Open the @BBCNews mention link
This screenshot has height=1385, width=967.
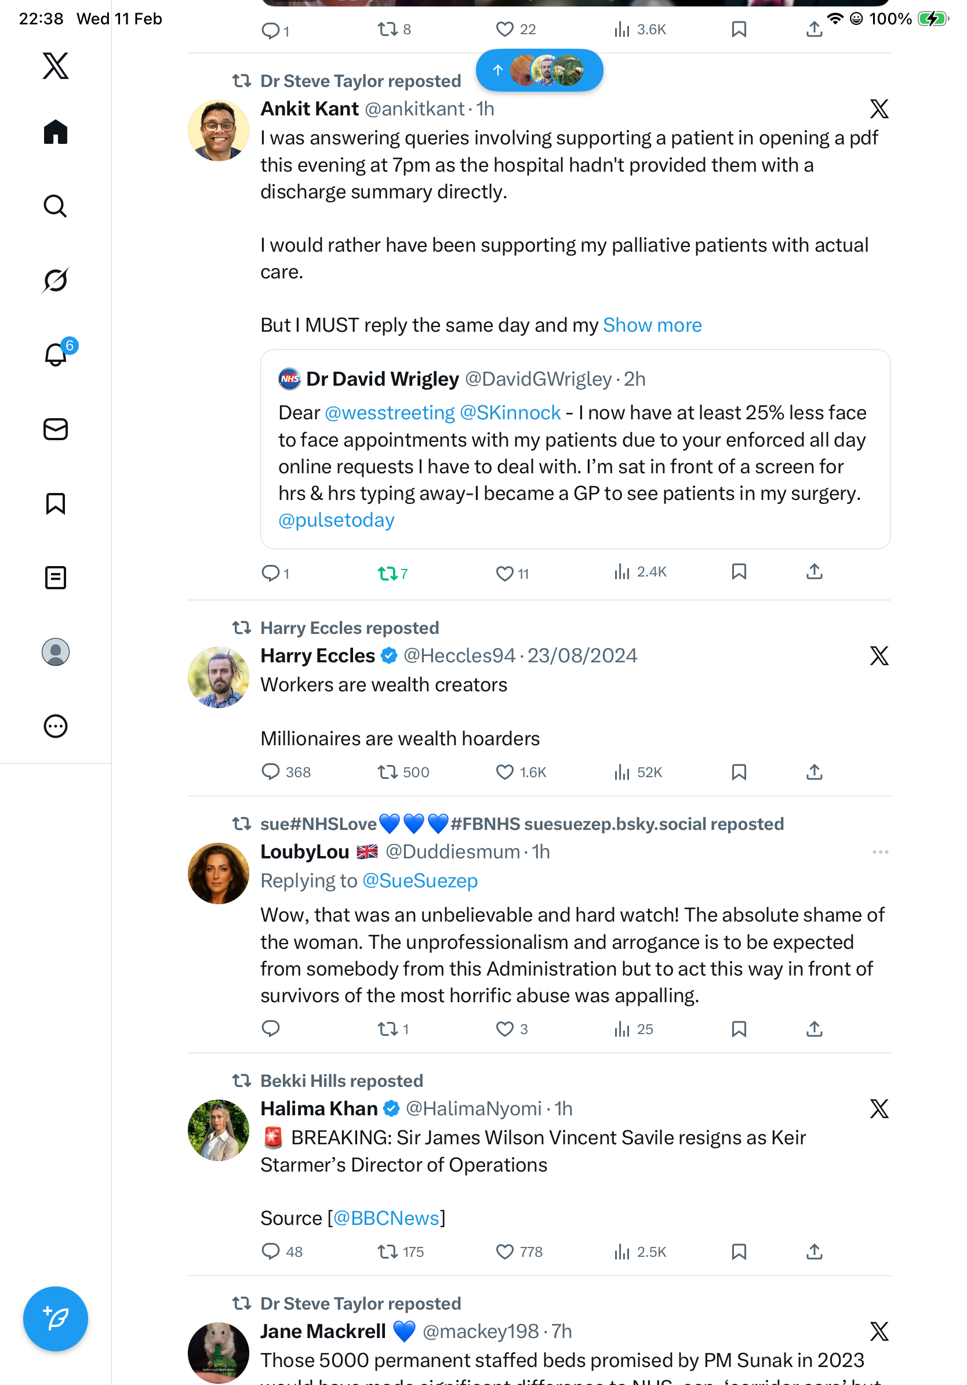tap(386, 1218)
